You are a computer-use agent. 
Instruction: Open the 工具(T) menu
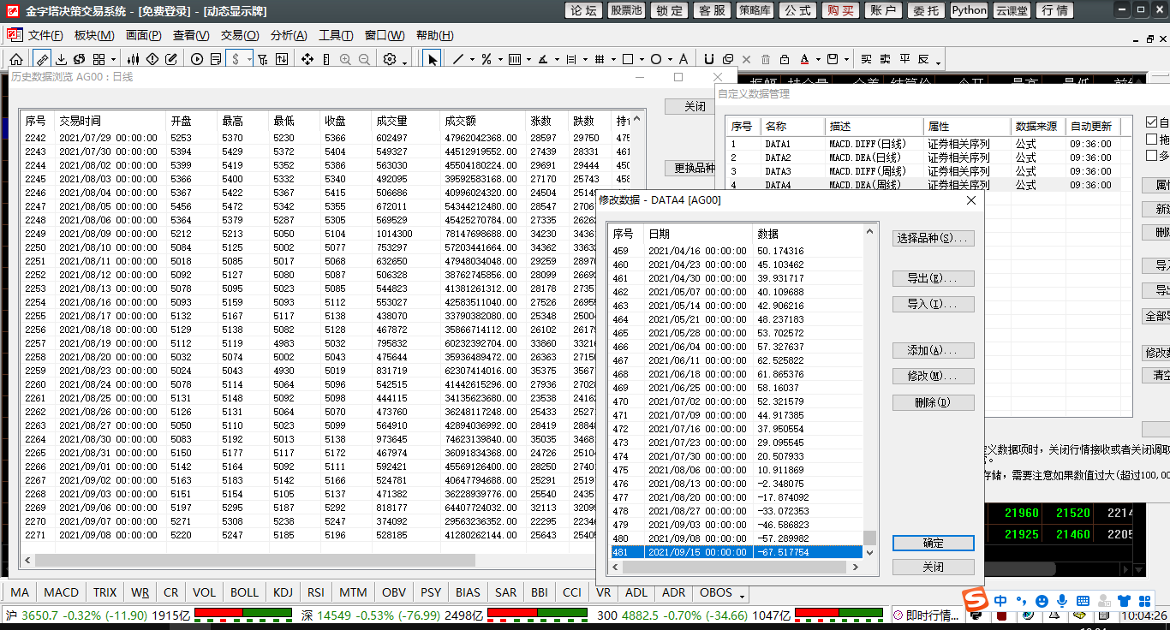pyautogui.click(x=336, y=35)
